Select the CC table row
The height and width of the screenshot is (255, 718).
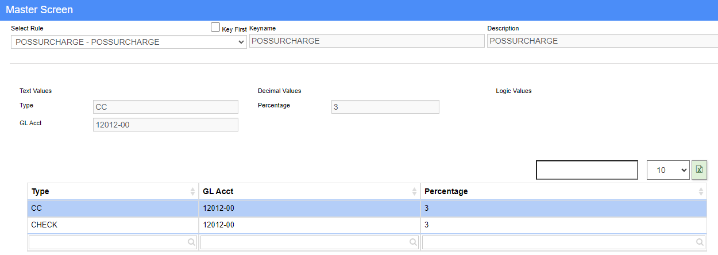click(230, 208)
